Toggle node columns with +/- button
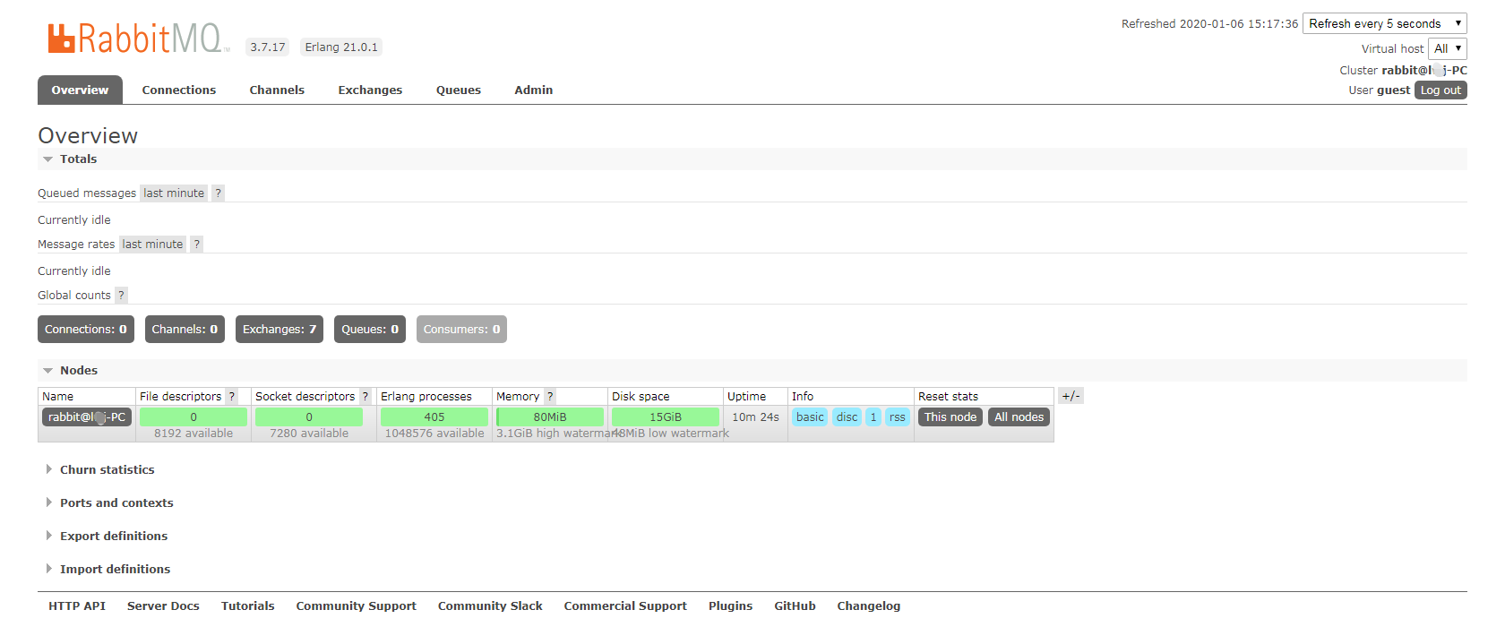 click(1071, 396)
